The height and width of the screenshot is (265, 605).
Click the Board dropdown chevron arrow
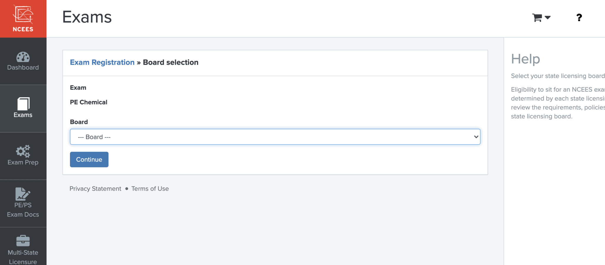(476, 137)
